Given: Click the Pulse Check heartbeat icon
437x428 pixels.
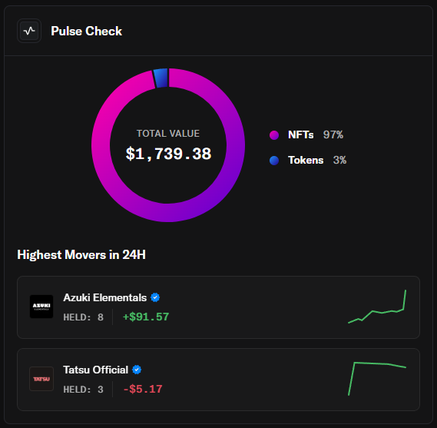Looking at the screenshot, I should point(29,31).
